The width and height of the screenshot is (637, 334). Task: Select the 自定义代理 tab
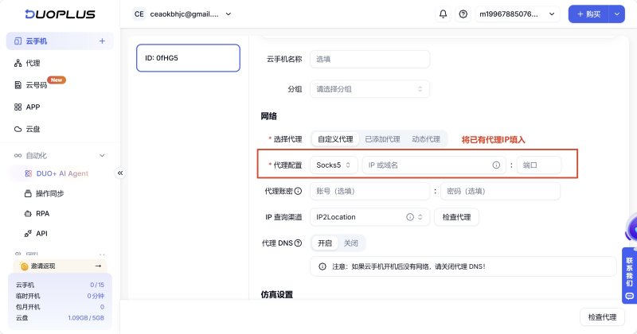[335, 139]
